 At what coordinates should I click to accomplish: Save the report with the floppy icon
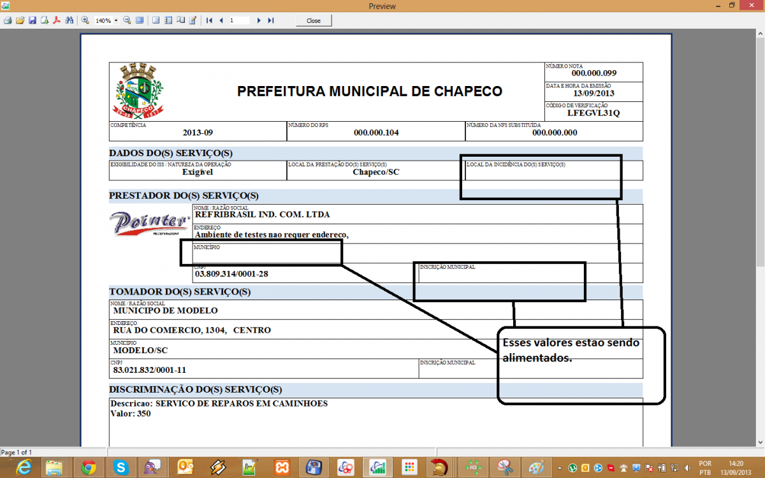coord(32,20)
